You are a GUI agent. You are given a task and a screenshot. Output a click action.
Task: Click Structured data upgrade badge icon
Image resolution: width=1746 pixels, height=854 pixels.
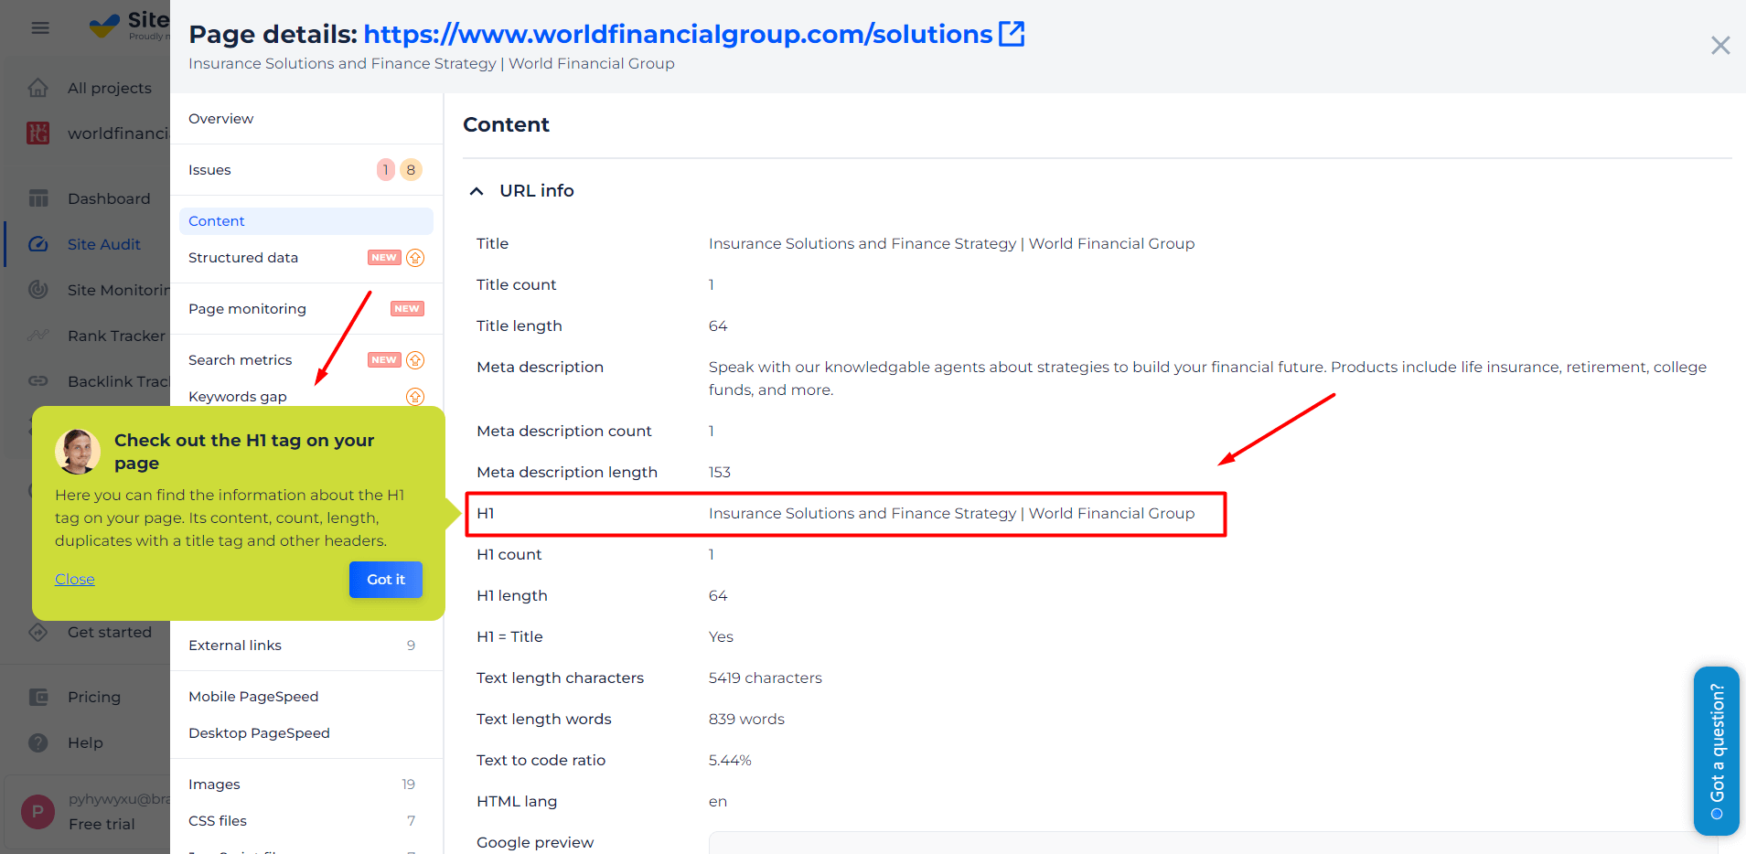415,258
